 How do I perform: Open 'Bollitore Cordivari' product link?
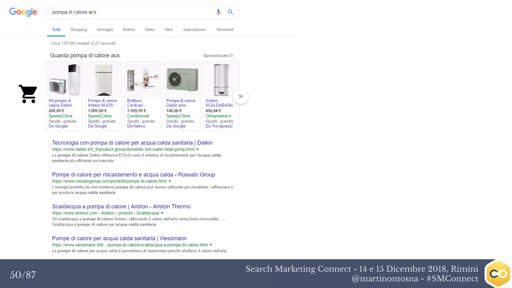click(x=137, y=103)
